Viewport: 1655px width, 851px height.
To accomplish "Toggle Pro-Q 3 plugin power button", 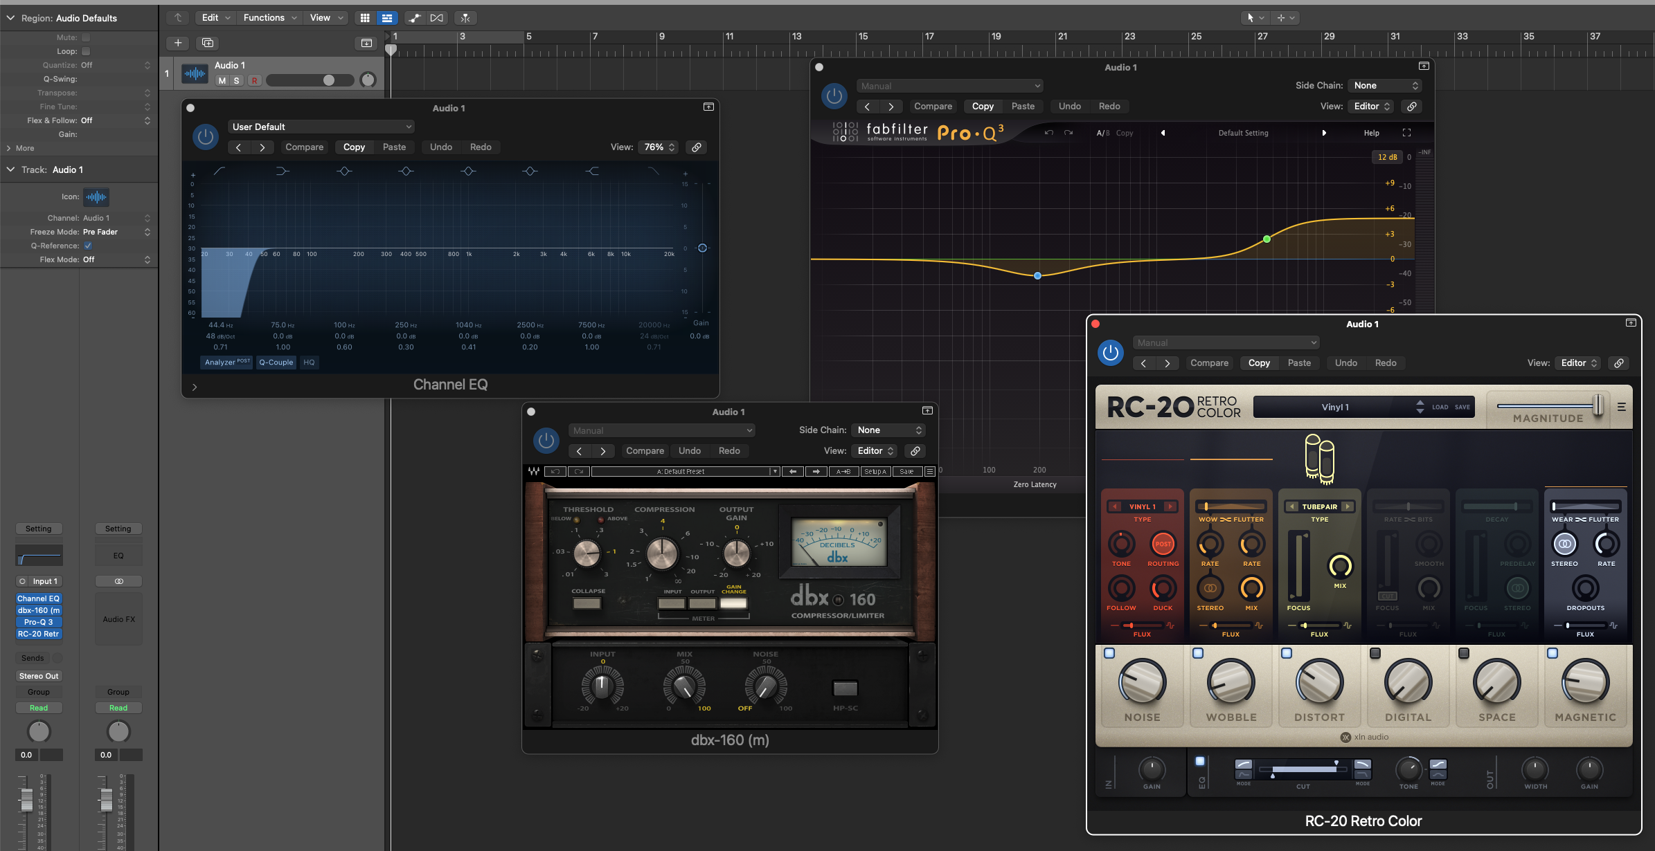I will point(834,96).
